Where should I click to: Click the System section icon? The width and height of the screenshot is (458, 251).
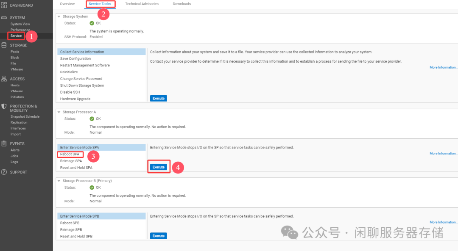point(4,17)
